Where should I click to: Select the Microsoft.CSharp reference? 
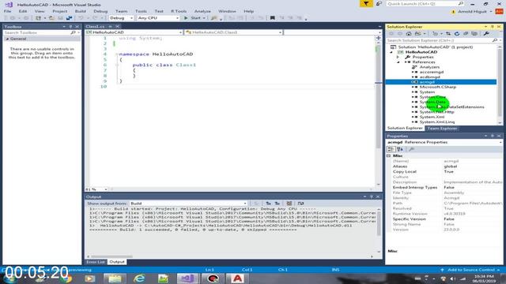(437, 87)
